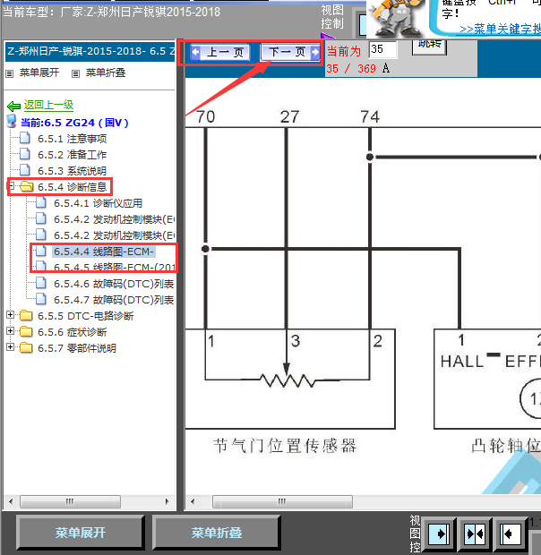
Task: Click the mechanic mascot icon
Action: tap(397, 19)
